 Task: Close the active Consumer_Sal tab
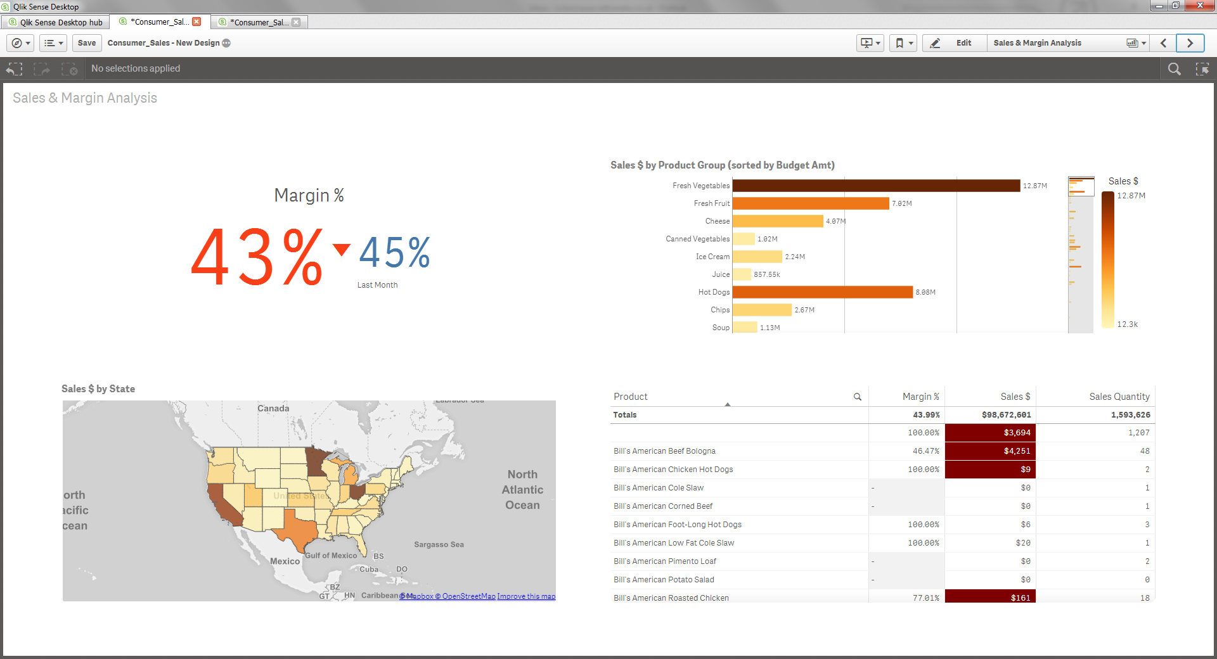pos(196,22)
